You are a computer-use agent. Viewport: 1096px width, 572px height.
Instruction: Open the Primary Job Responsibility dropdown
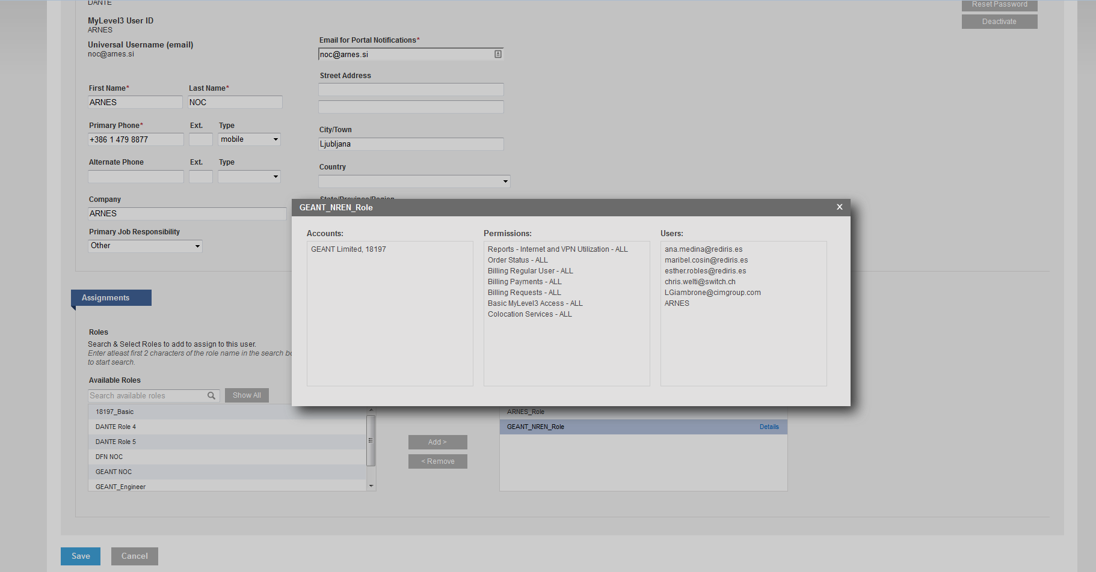pos(145,246)
